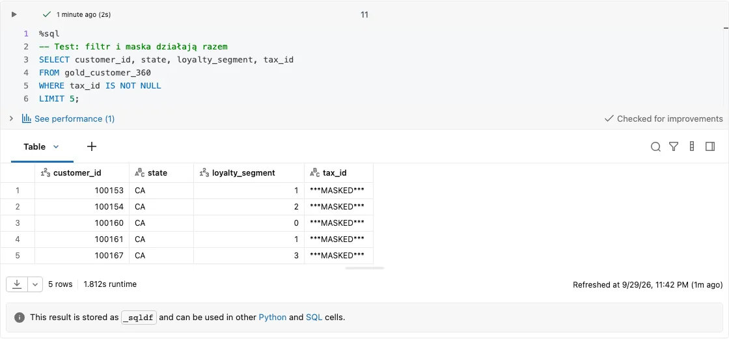
Task: Select cell with customer_id 100167
Action: (82, 256)
